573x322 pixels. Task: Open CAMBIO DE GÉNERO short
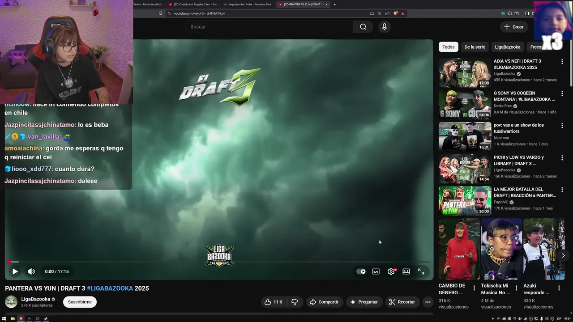[x=459, y=249]
